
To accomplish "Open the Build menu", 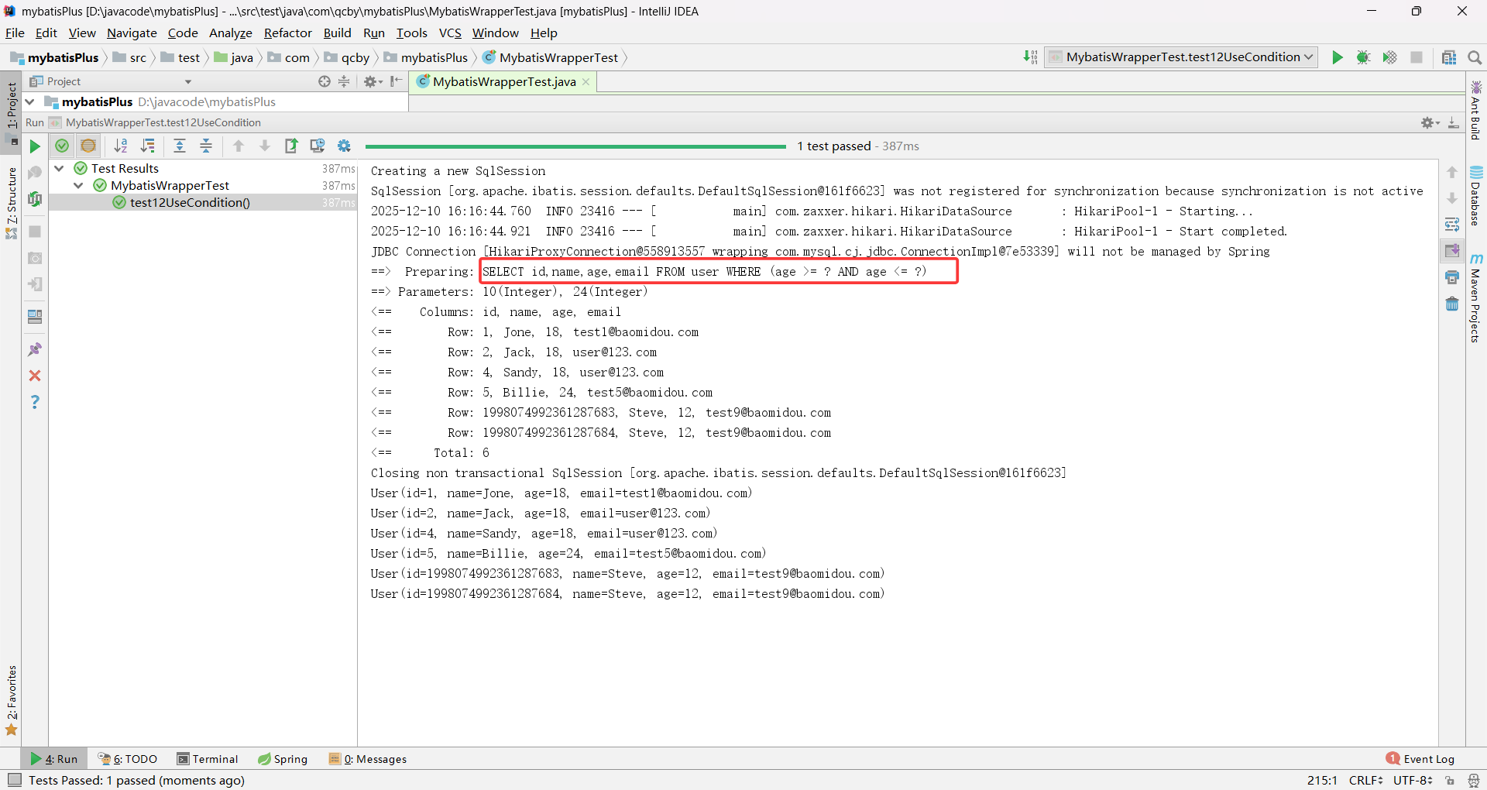I will click(x=337, y=33).
